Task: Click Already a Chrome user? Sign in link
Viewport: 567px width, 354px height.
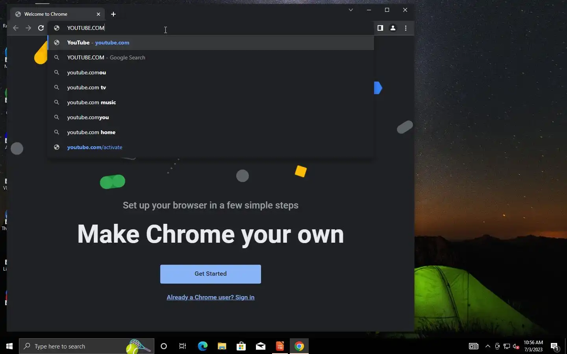Action: [211, 297]
